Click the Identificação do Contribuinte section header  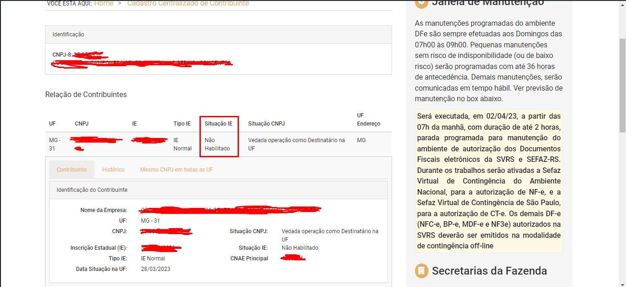[218, 190]
